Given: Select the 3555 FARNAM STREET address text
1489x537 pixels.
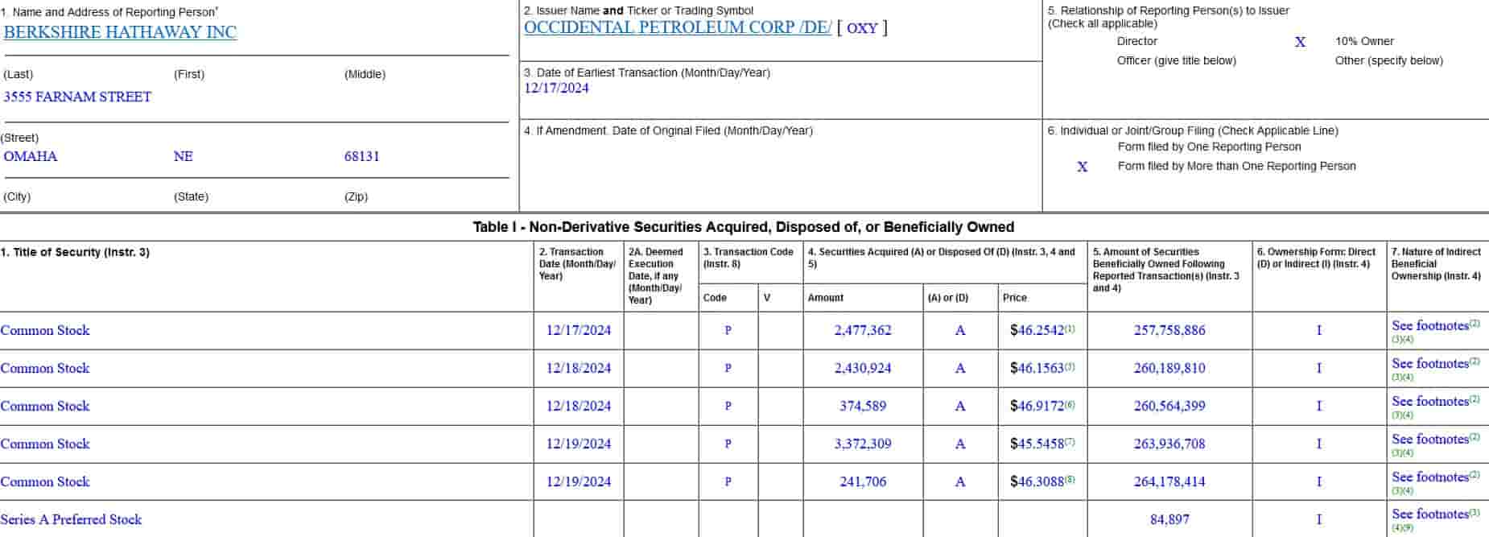Looking at the screenshot, I should (x=77, y=97).
